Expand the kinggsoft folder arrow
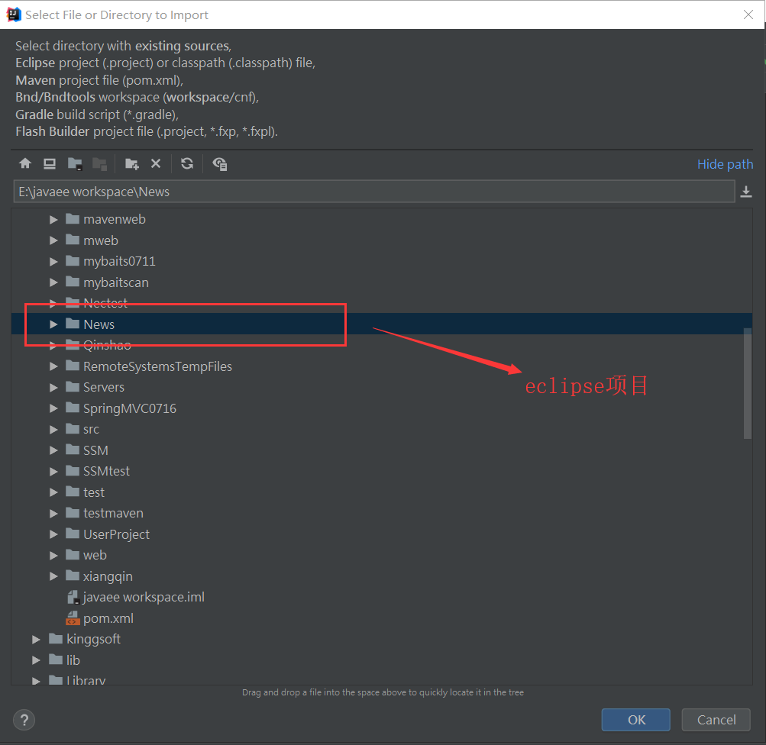The width and height of the screenshot is (766, 745). point(36,640)
